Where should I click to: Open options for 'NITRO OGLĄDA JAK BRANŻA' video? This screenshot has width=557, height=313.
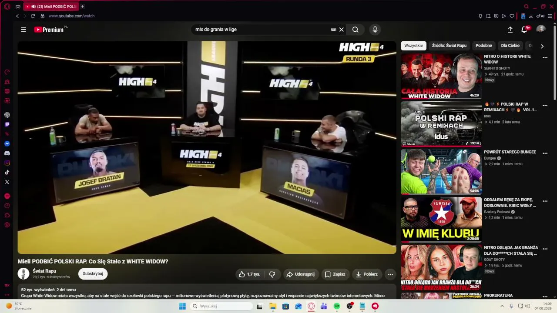coord(545,249)
